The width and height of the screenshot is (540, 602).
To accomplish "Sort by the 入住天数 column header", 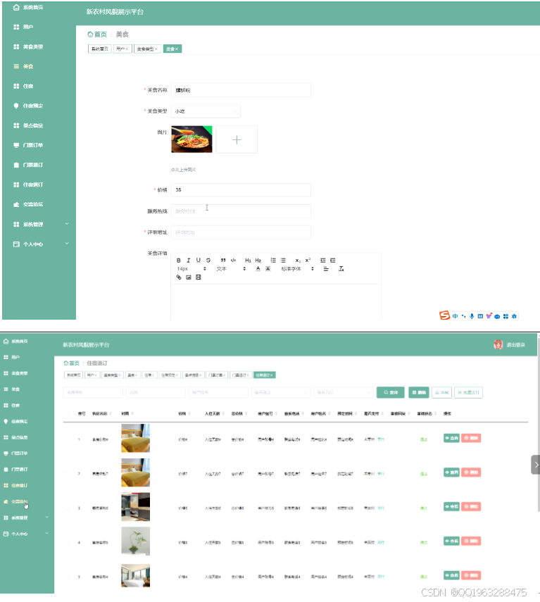I will point(214,413).
